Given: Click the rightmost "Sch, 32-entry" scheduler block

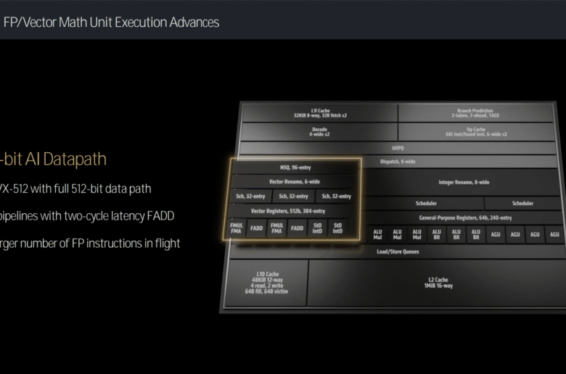Looking at the screenshot, I should click(x=336, y=196).
